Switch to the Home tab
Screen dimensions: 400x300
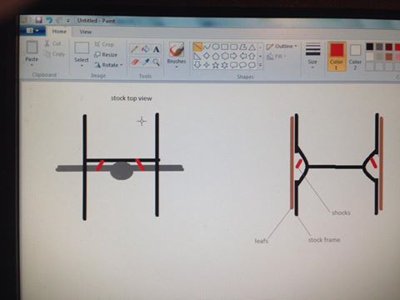coord(59,32)
